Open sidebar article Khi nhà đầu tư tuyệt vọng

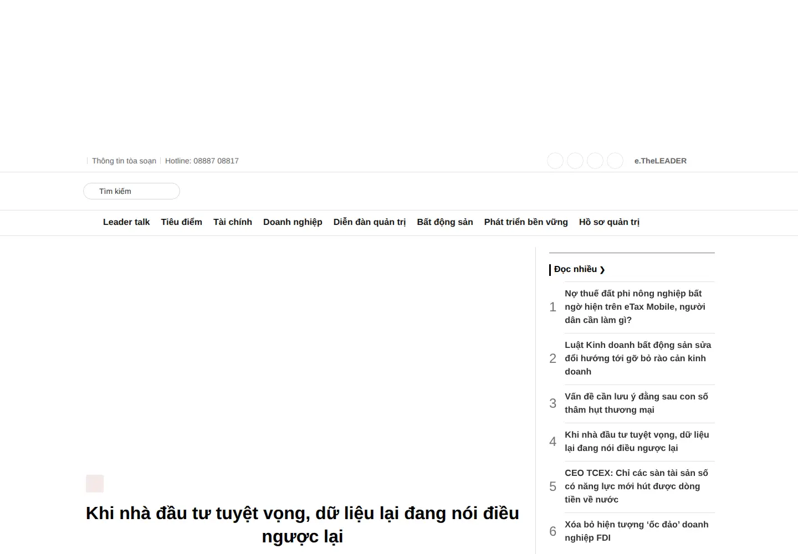pos(637,442)
